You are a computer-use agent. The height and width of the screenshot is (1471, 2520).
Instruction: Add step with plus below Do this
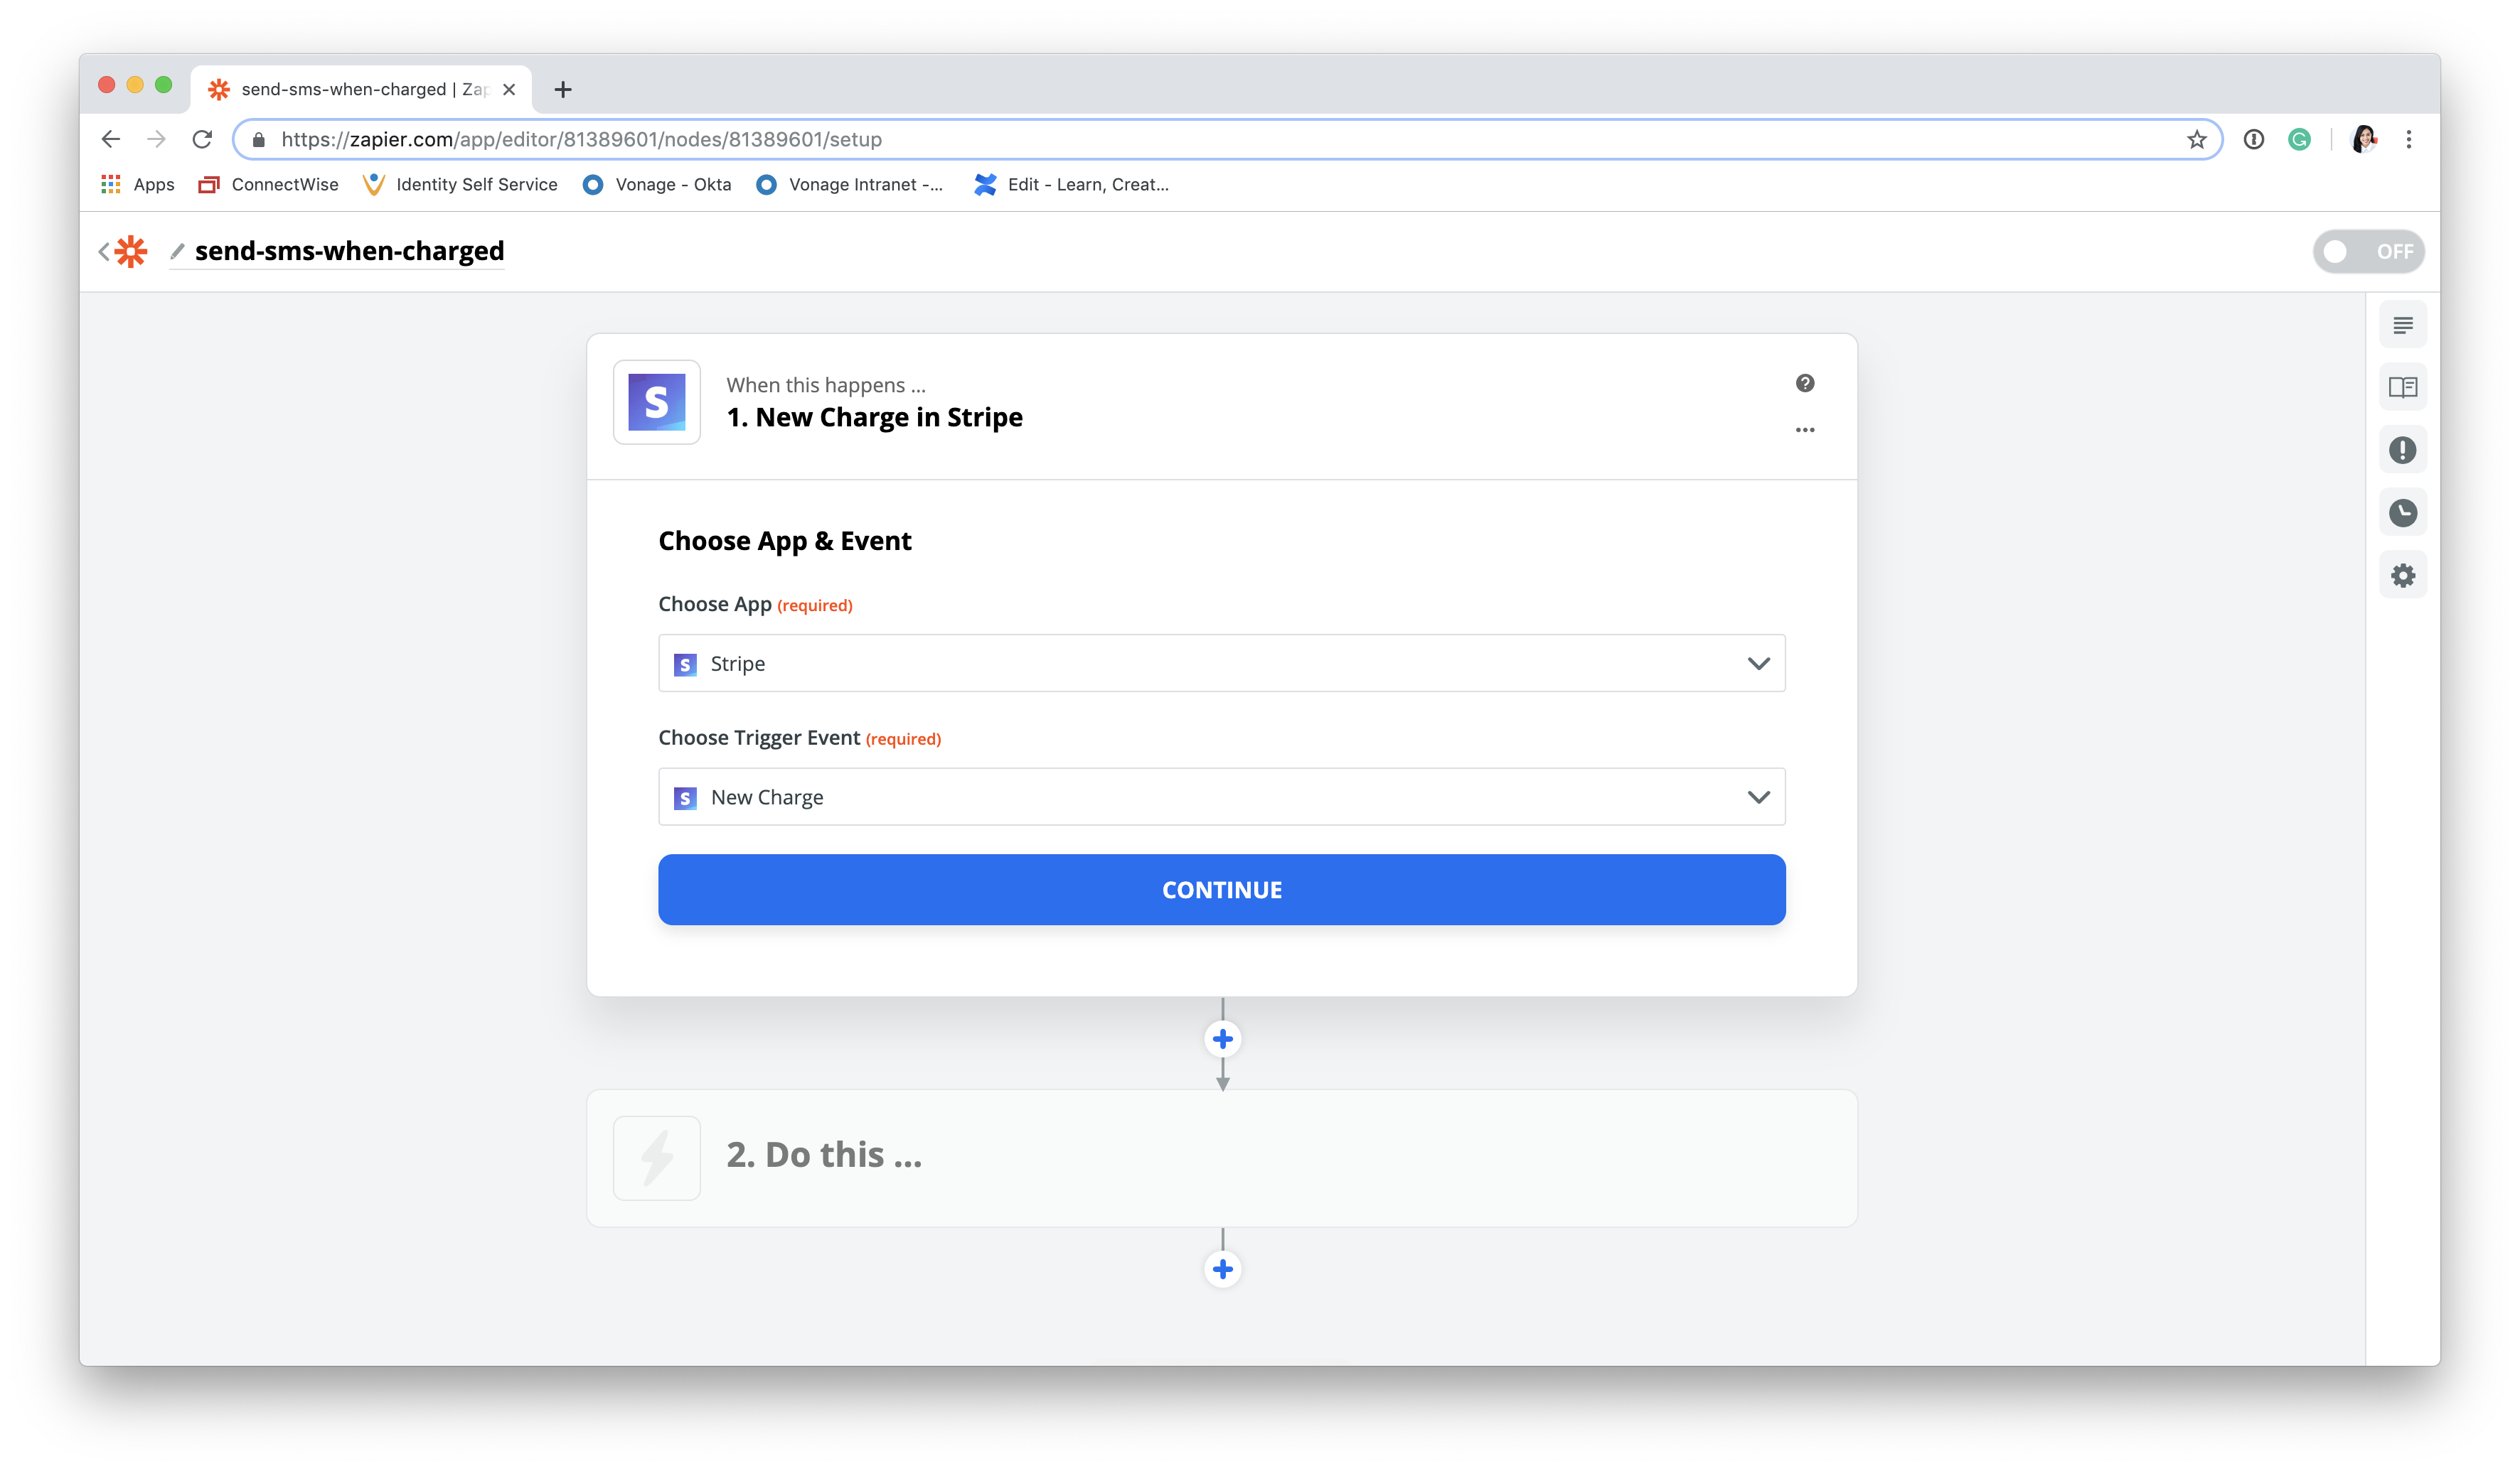1222,1269
